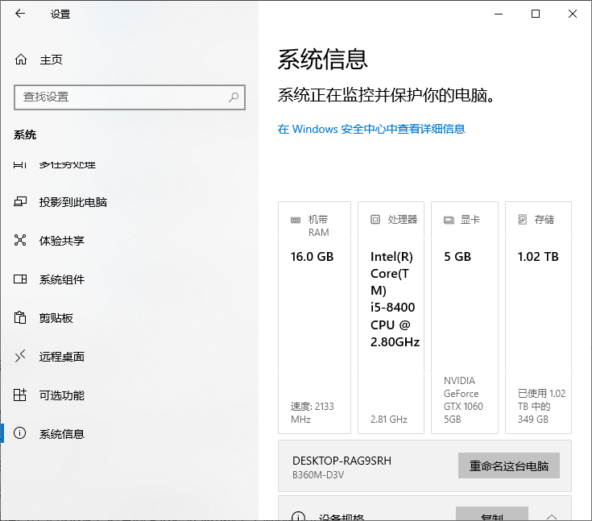Click the 重命名这台电脑 button

coord(508,465)
